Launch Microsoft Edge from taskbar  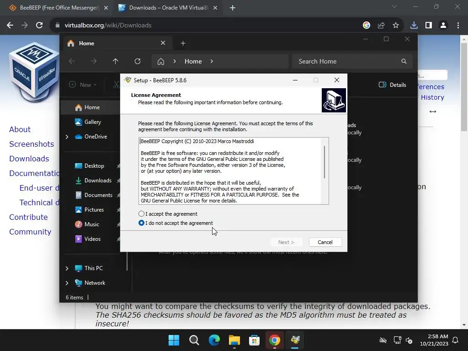point(214,340)
